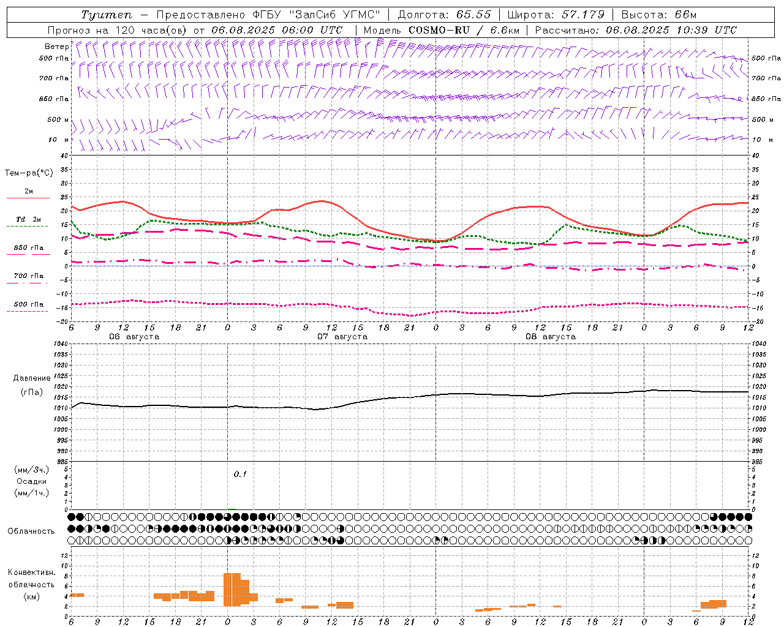
Task: Click the "Td 2м" dew point legend entry
Action: click(x=28, y=219)
